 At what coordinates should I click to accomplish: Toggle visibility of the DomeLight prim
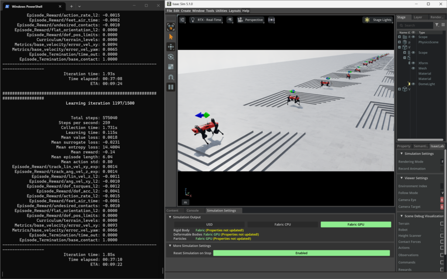coord(413,84)
